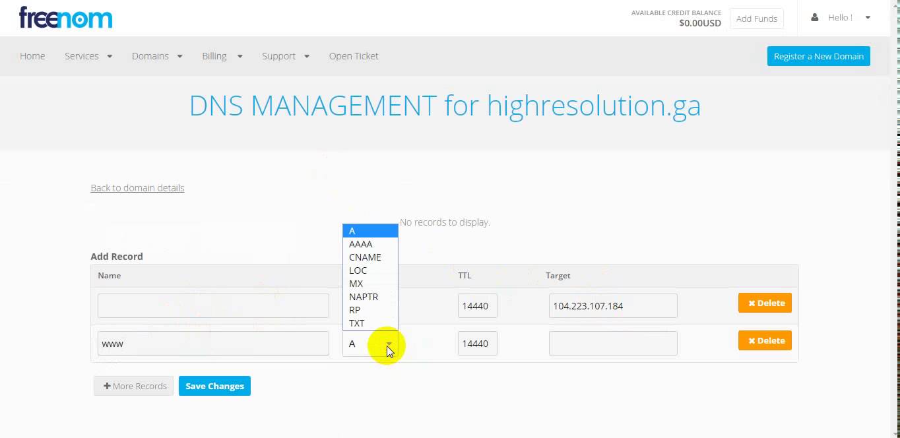Open the Home menu item
This screenshot has width=900, height=438.
pyautogui.click(x=32, y=56)
